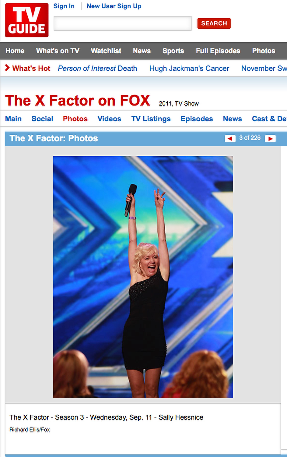Switch to the TV Listings tab
This screenshot has height=457, width=287.
pos(151,119)
